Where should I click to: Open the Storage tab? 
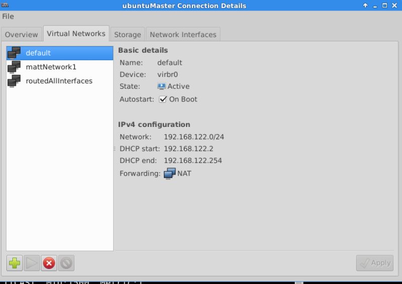point(128,35)
